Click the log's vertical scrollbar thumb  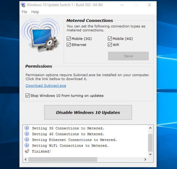pos(150,143)
